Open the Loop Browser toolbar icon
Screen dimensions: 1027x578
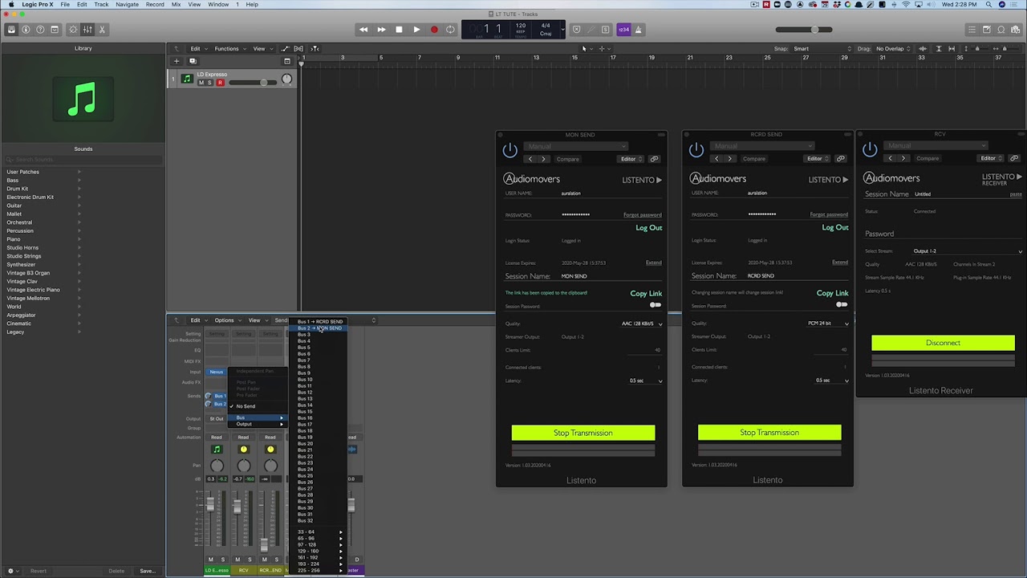pos(1001,30)
